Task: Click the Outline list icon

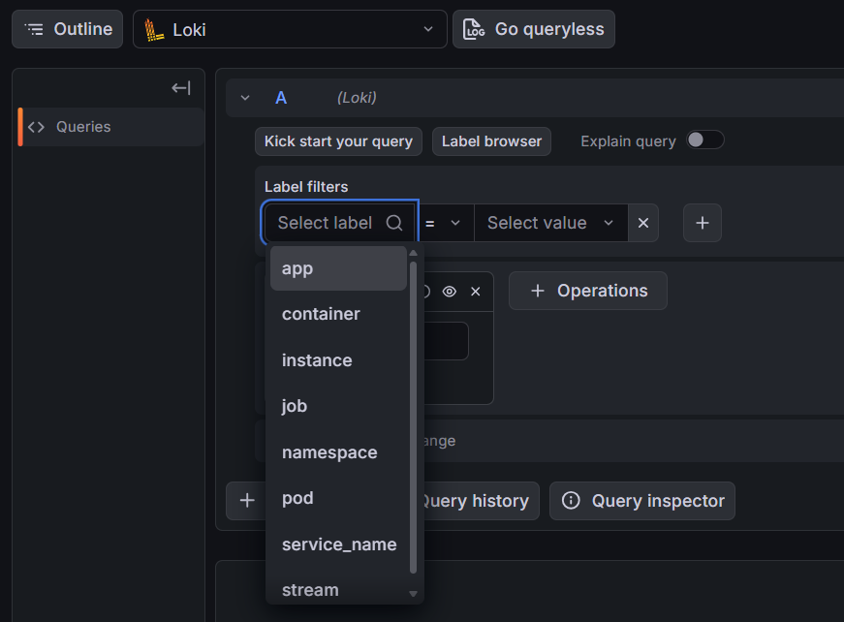Action: pos(34,29)
